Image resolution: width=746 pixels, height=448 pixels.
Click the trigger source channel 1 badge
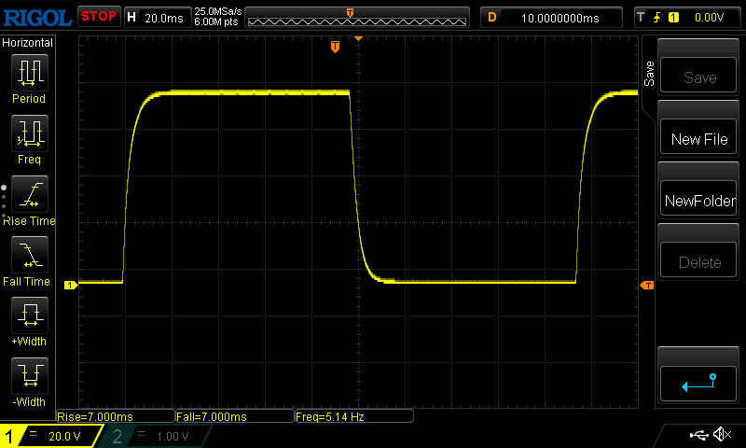673,18
